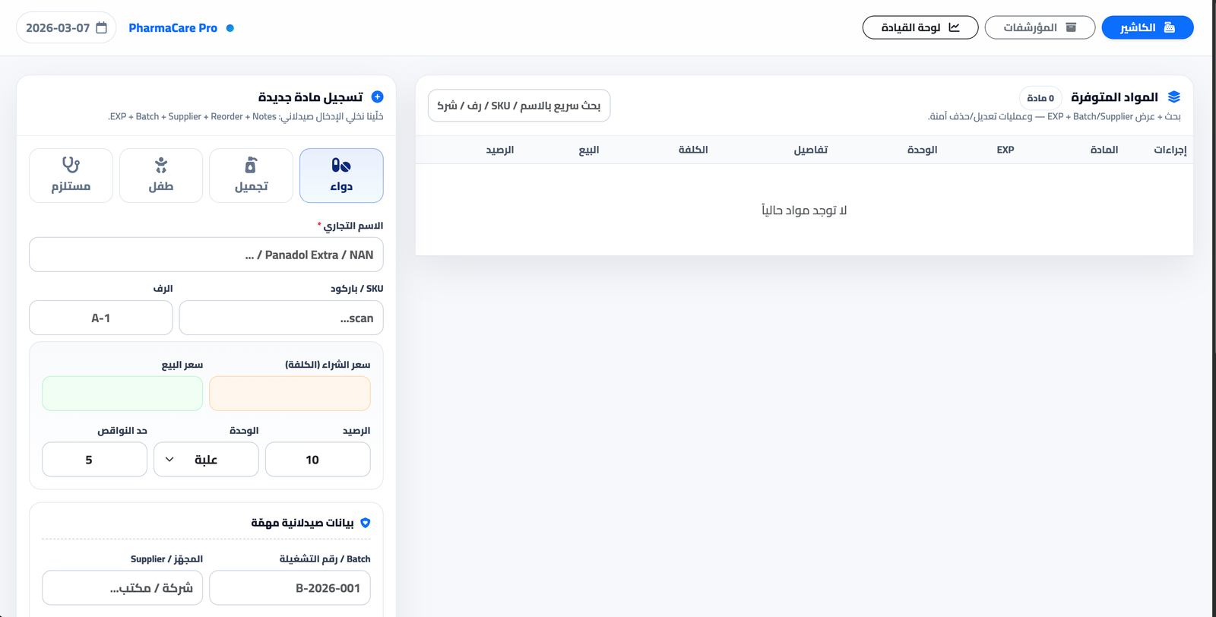Expand unit list via the chevron arrow

[x=169, y=460]
